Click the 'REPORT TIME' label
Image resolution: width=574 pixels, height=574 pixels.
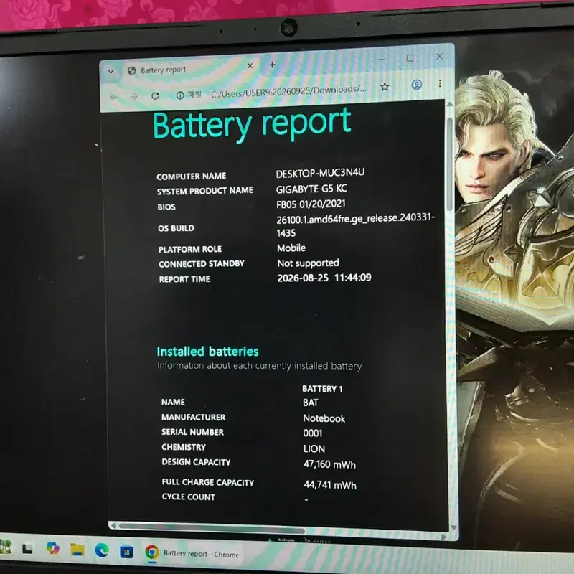click(184, 279)
